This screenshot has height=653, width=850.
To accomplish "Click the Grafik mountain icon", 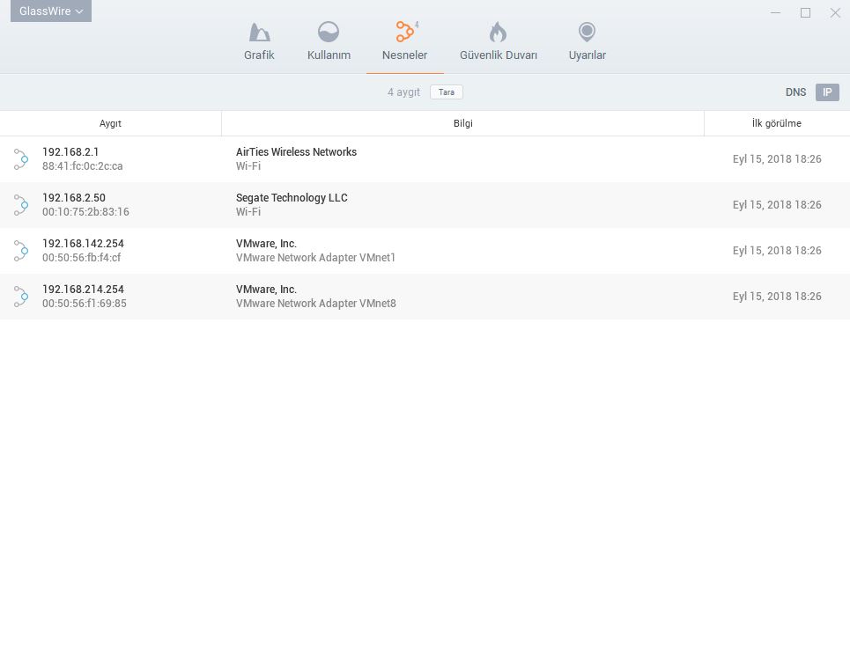I will [x=259, y=32].
